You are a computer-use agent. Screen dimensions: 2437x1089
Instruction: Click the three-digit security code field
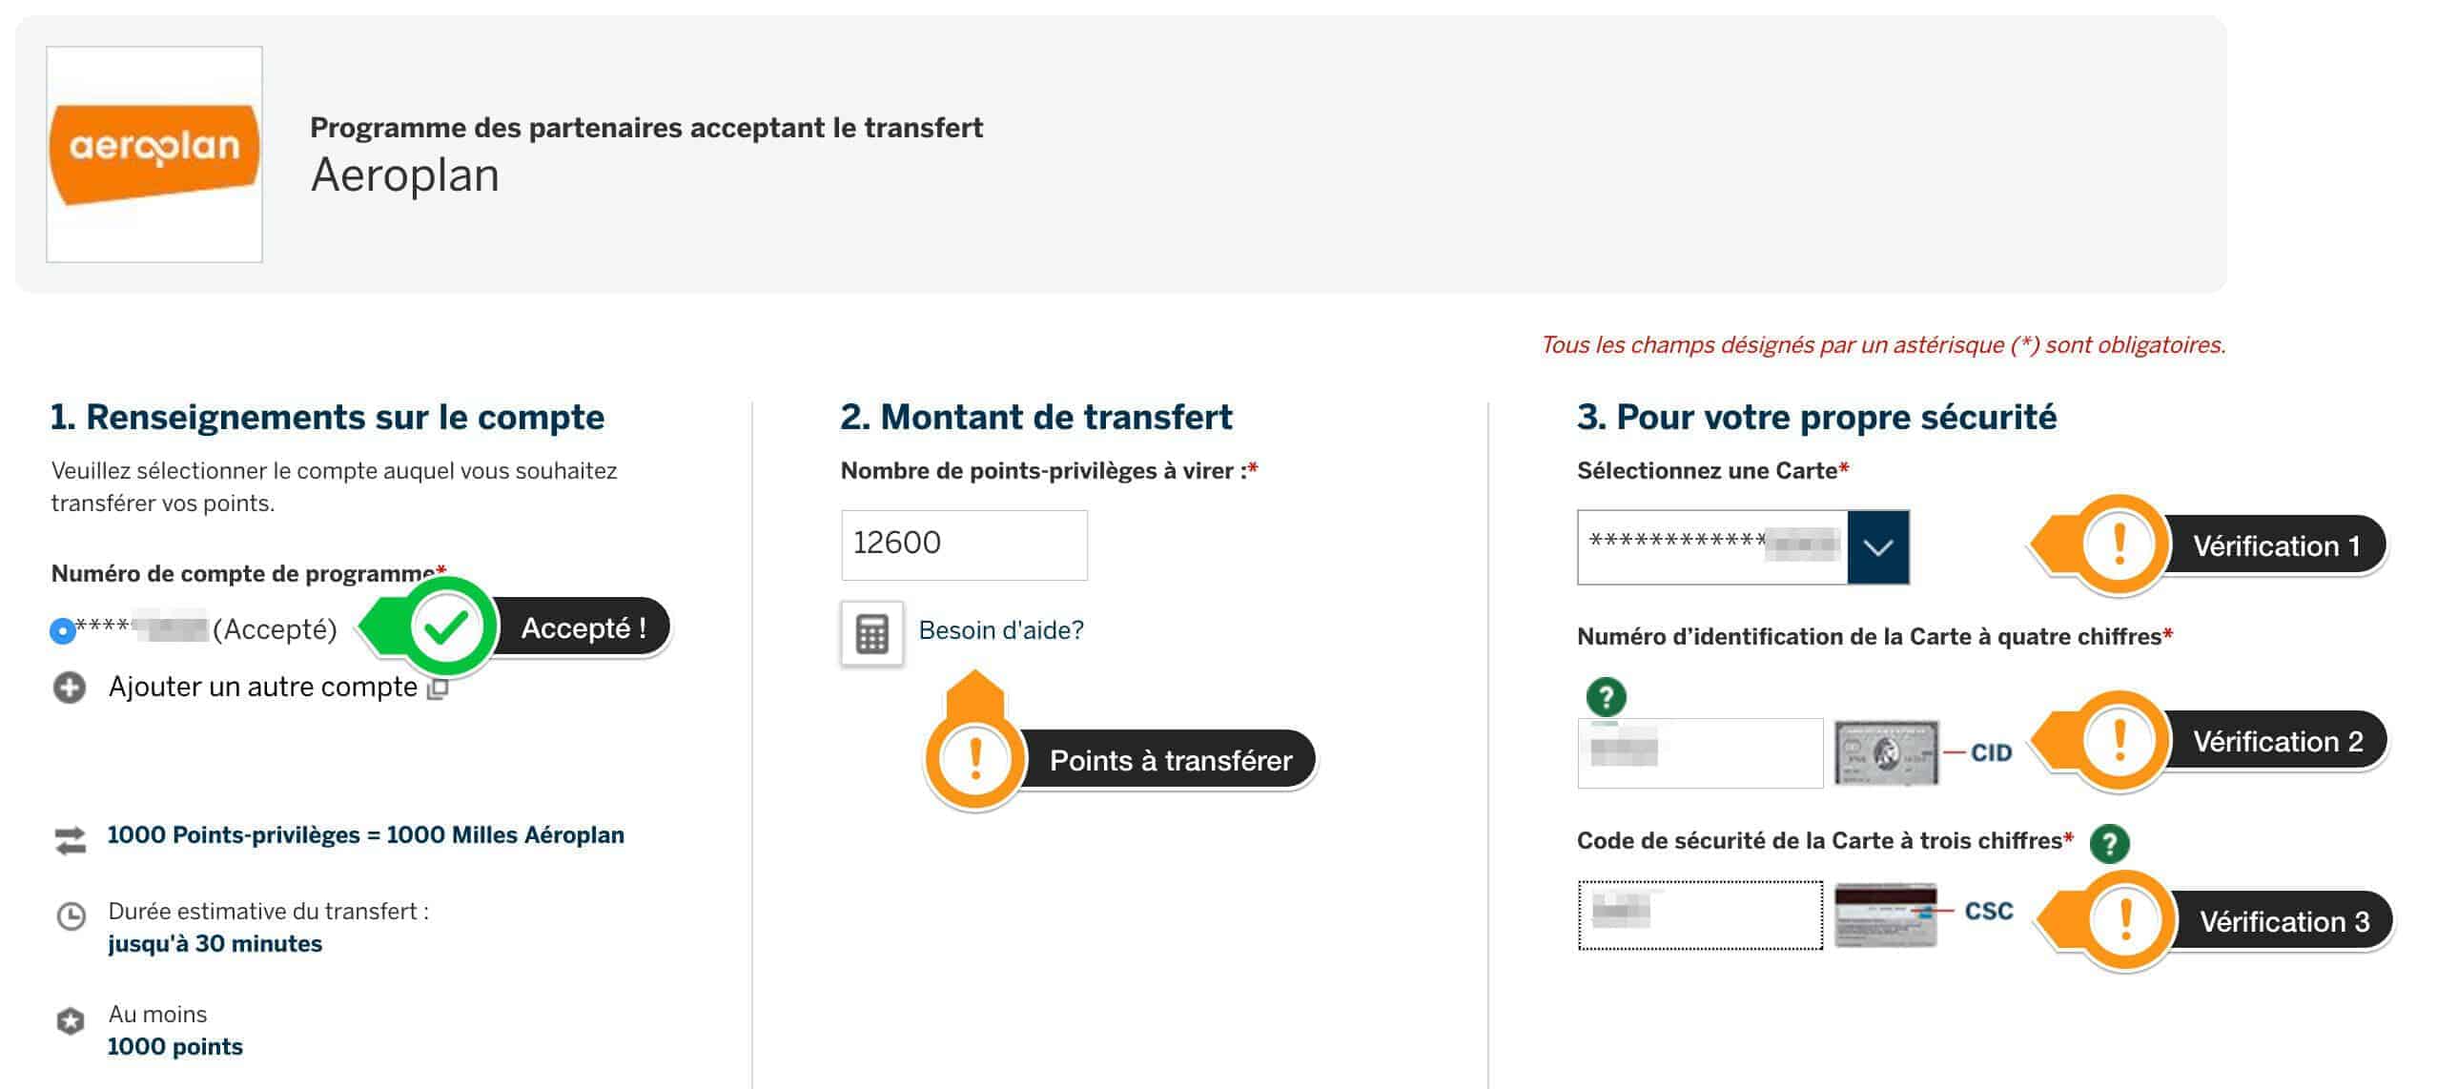coord(1699,915)
